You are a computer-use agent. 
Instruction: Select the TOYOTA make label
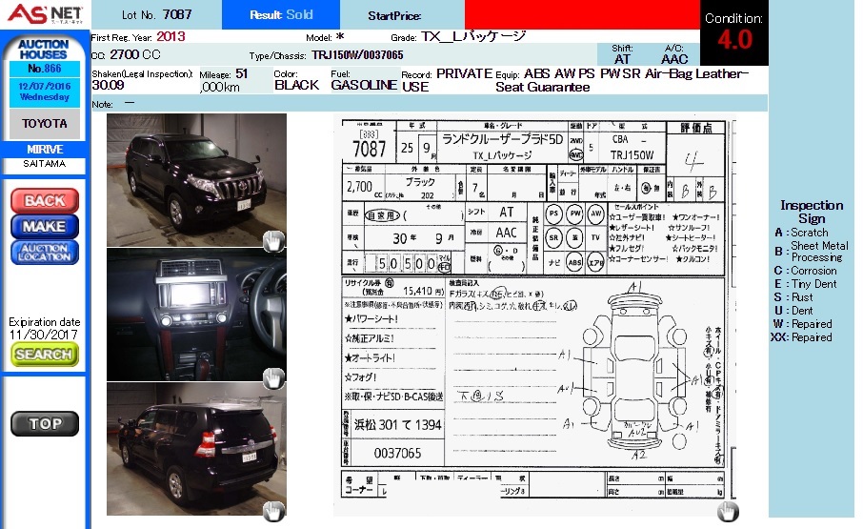pyautogui.click(x=44, y=124)
